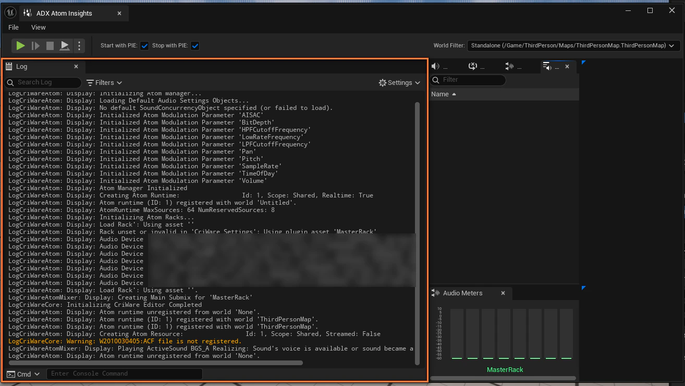This screenshot has height=386, width=685.
Task: Close the ADX Atom Insights tab
Action: (x=119, y=13)
